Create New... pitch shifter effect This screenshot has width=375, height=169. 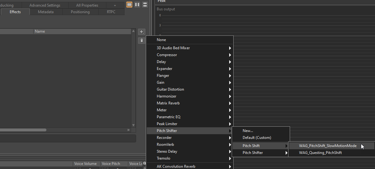248,131
